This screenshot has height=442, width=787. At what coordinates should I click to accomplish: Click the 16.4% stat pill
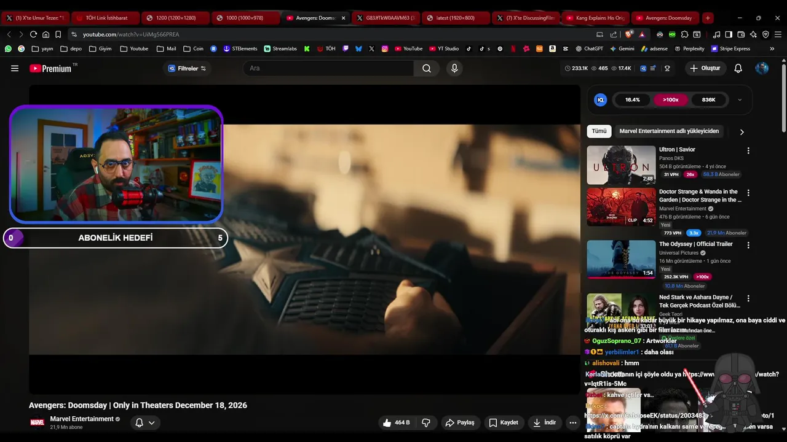[x=633, y=99]
